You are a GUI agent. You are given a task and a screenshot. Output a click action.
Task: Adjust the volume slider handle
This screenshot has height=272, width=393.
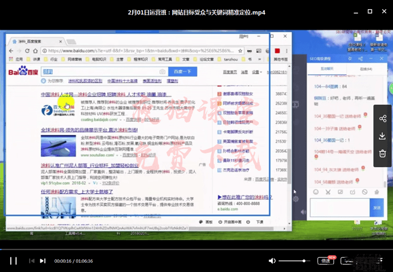tap(304, 261)
